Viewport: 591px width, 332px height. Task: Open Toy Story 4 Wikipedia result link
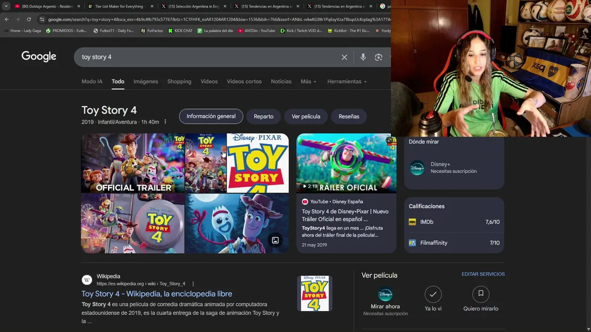(x=157, y=294)
